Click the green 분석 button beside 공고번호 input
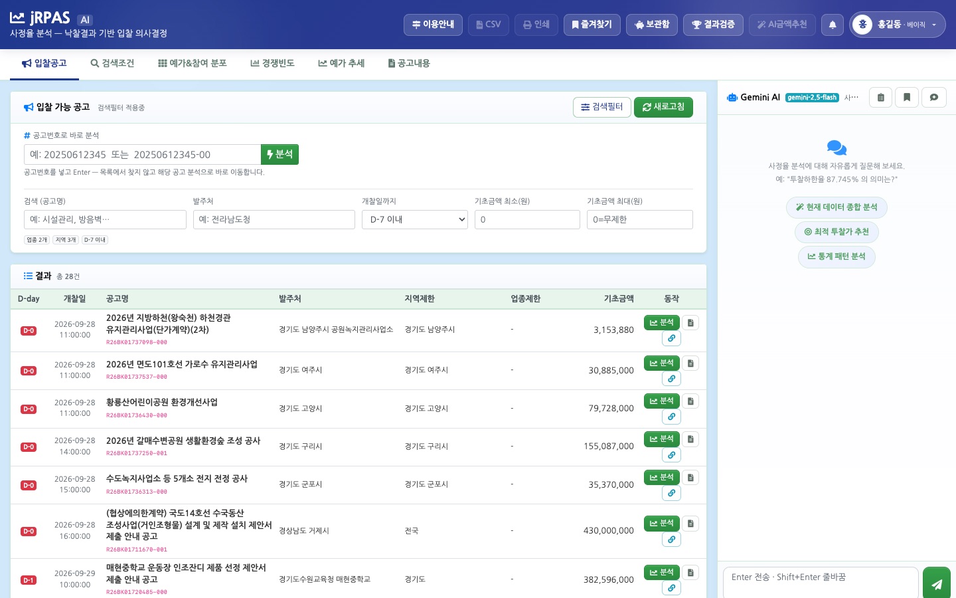The height and width of the screenshot is (598, 956). point(279,154)
